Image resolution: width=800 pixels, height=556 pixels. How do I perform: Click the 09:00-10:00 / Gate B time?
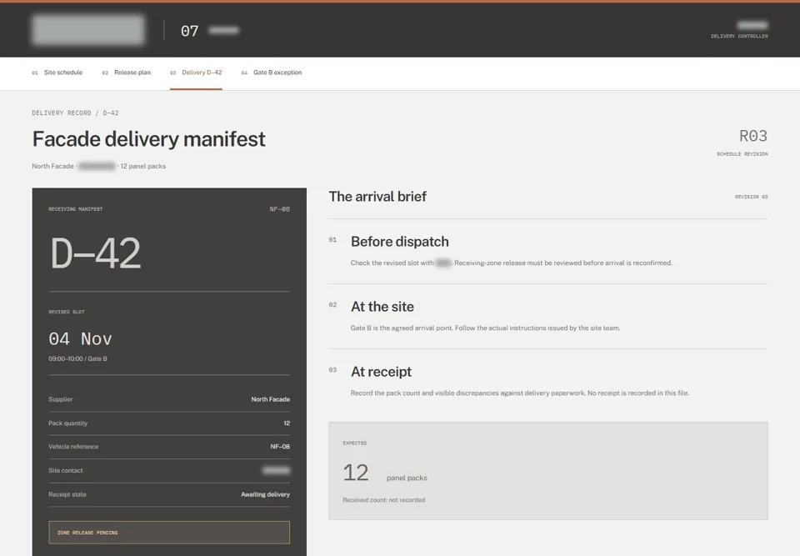click(x=77, y=359)
